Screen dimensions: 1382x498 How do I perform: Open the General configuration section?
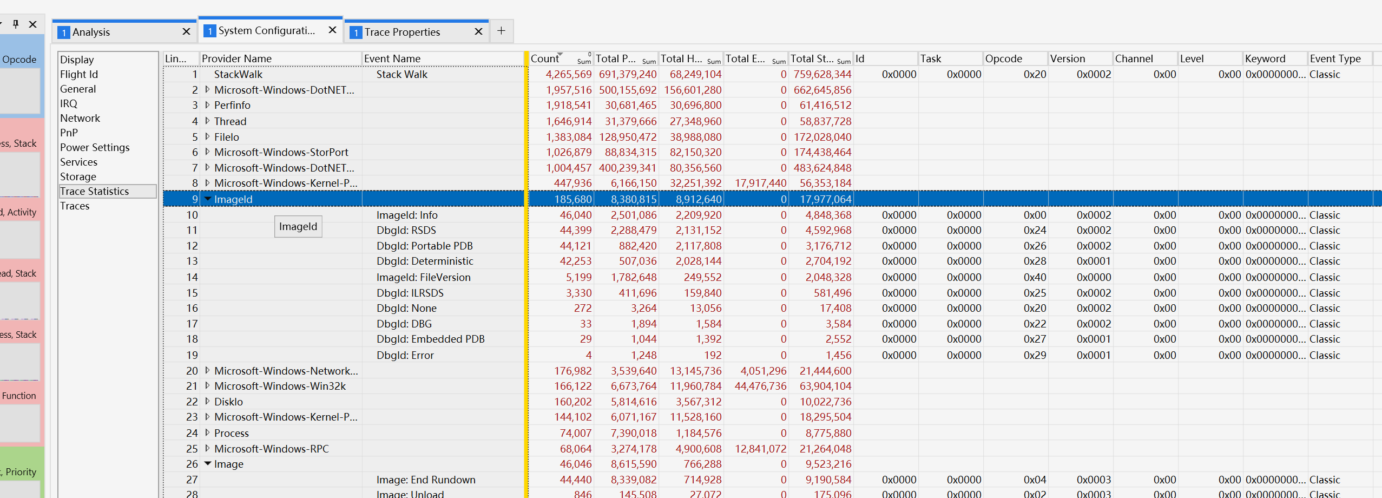[78, 89]
